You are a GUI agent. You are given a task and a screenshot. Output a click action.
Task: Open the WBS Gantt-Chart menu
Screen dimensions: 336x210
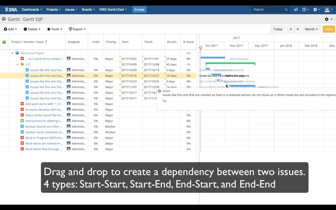point(113,9)
